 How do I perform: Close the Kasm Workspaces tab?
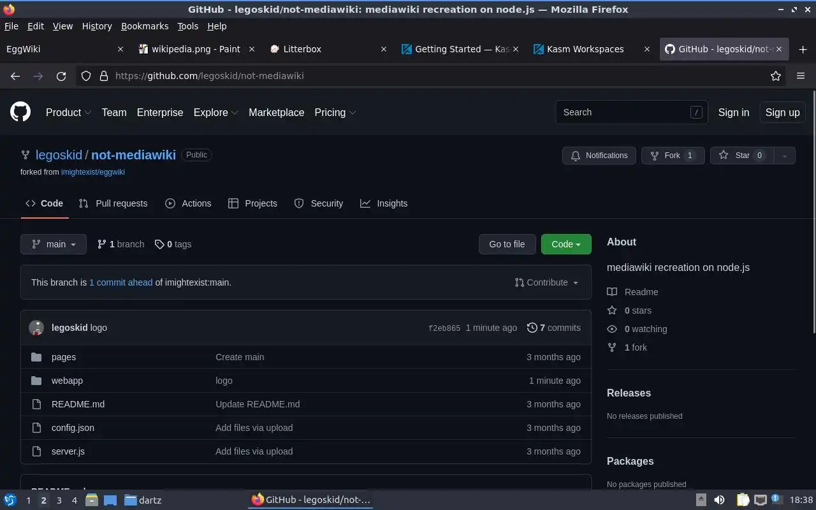click(x=648, y=49)
